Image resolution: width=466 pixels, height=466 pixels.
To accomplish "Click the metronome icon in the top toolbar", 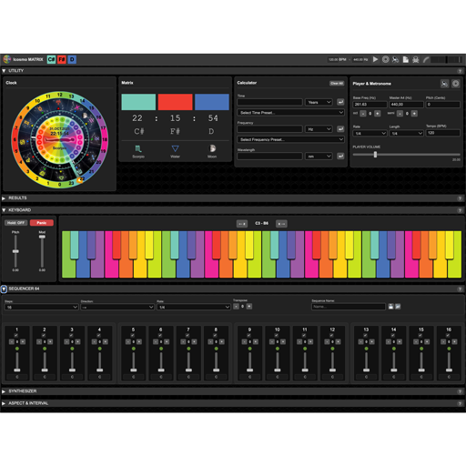I will click(x=395, y=59).
